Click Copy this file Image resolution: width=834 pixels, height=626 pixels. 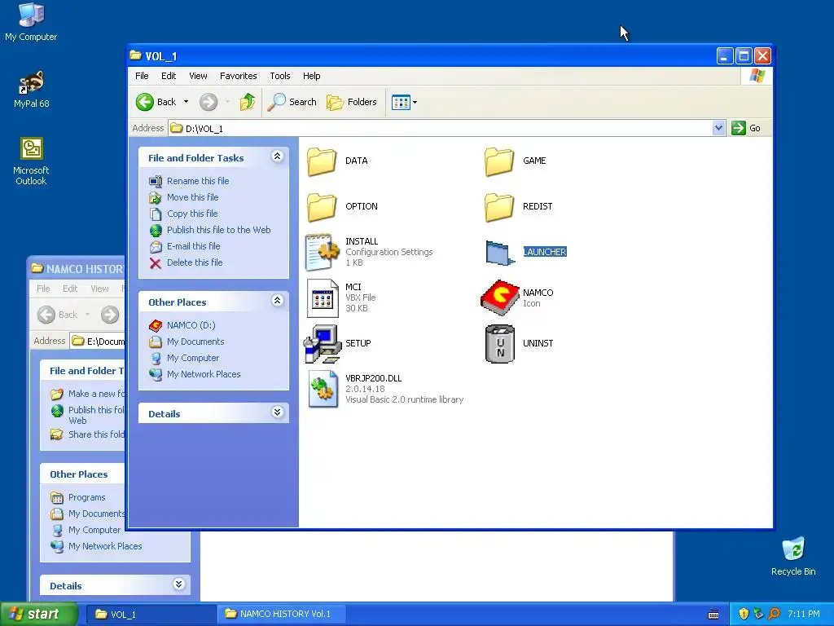point(192,214)
